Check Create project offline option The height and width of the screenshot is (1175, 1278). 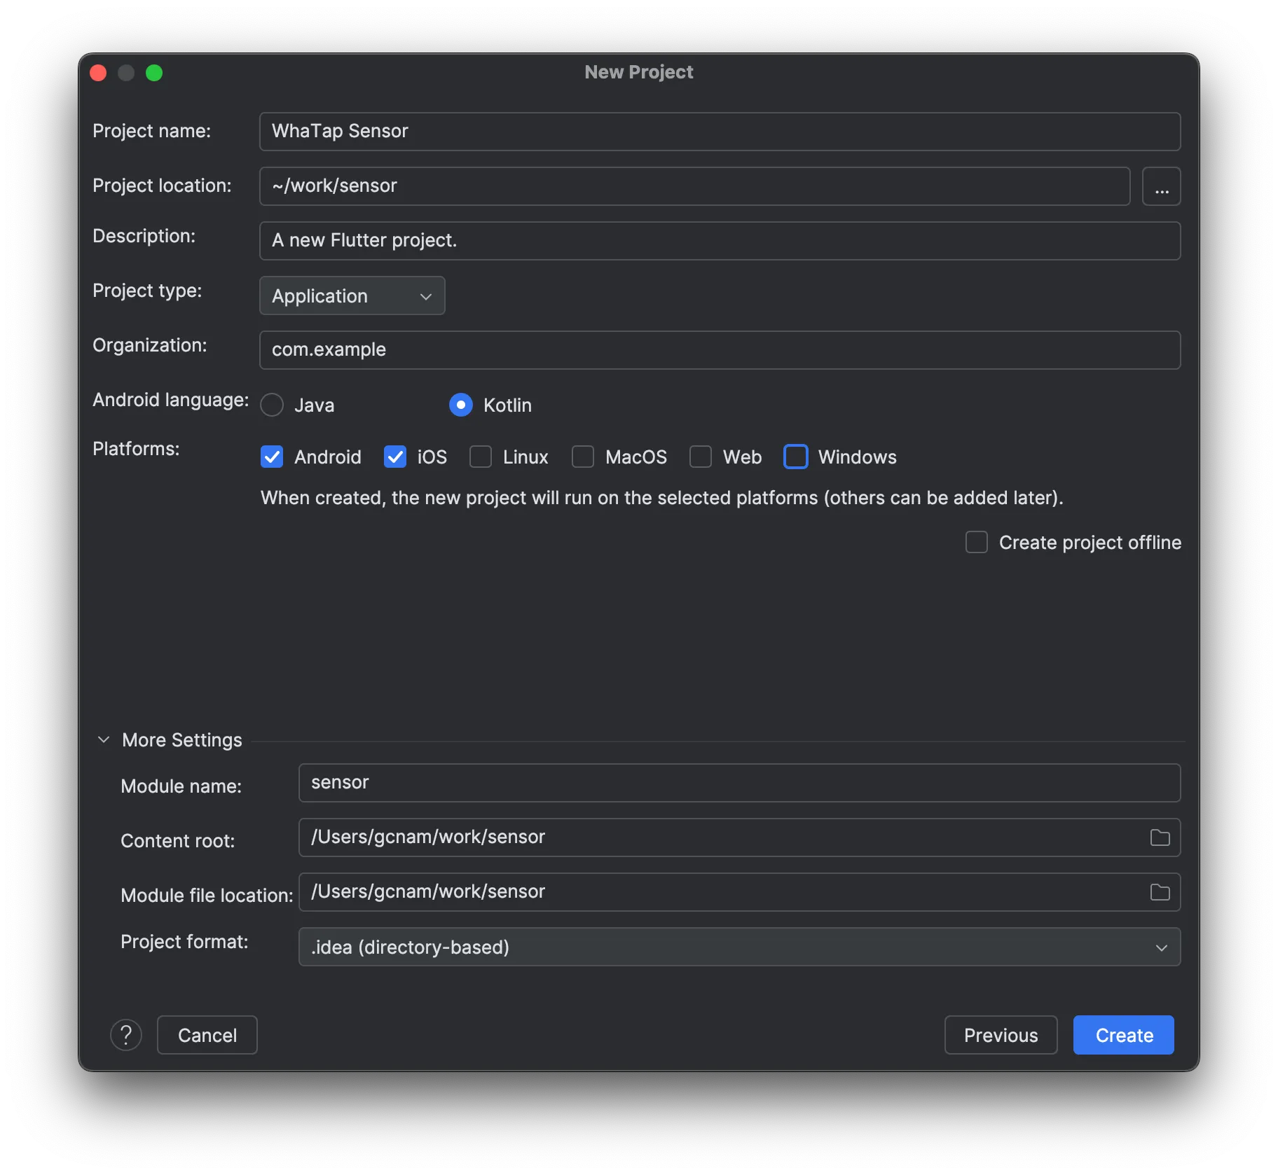[x=977, y=542]
